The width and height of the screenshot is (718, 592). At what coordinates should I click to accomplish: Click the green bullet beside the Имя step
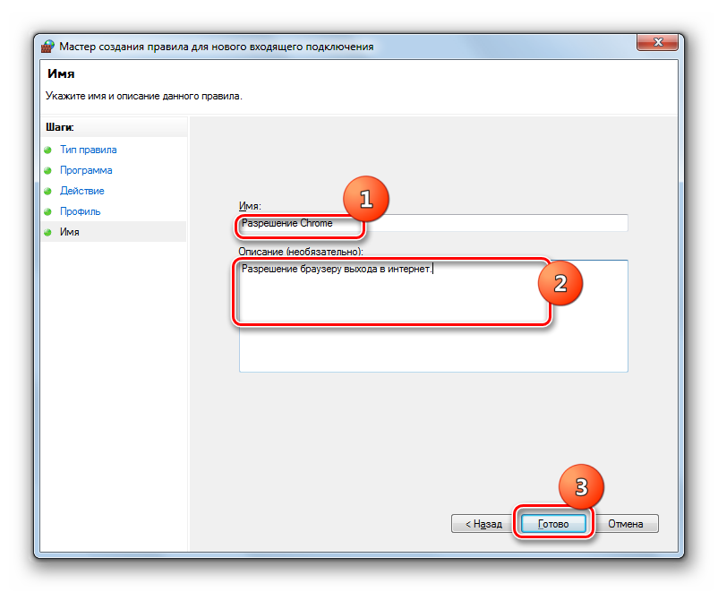pyautogui.click(x=47, y=232)
